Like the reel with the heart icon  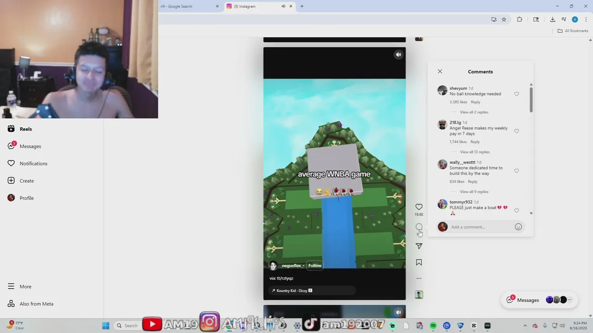[419, 207]
